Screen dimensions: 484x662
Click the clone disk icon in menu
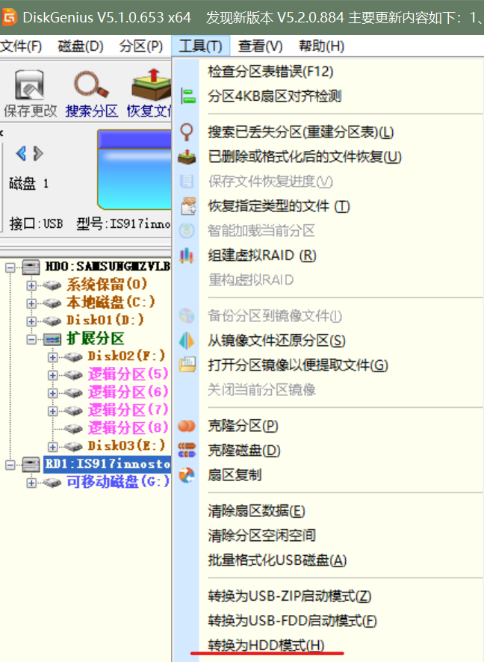tap(187, 450)
